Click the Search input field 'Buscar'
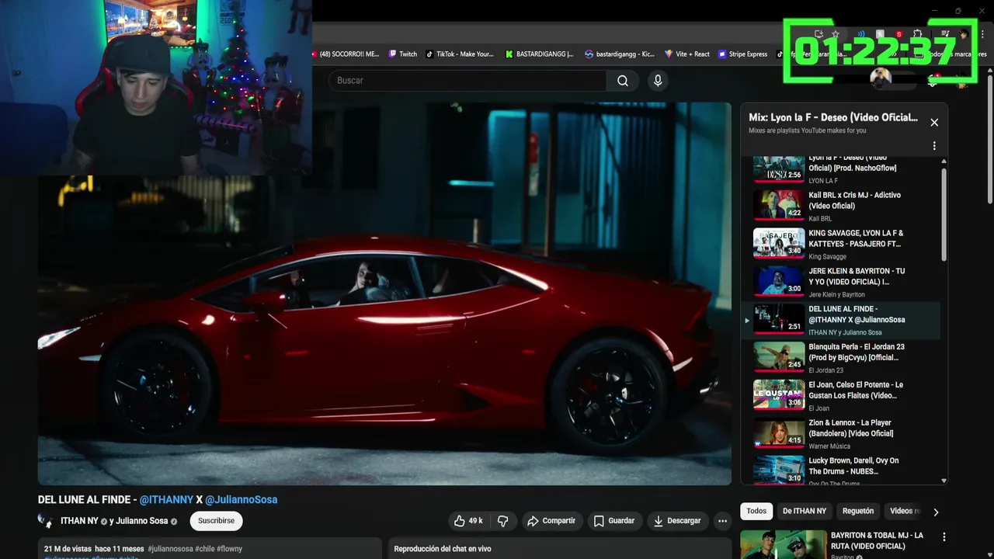The height and width of the screenshot is (559, 994). pos(467,81)
